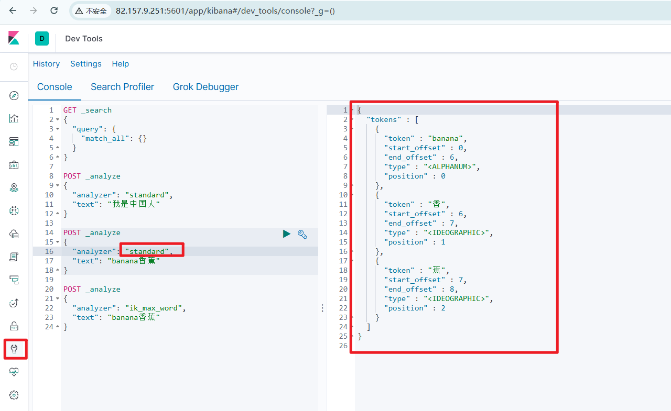
Task: Focus the browser address bar URL
Action: point(225,10)
